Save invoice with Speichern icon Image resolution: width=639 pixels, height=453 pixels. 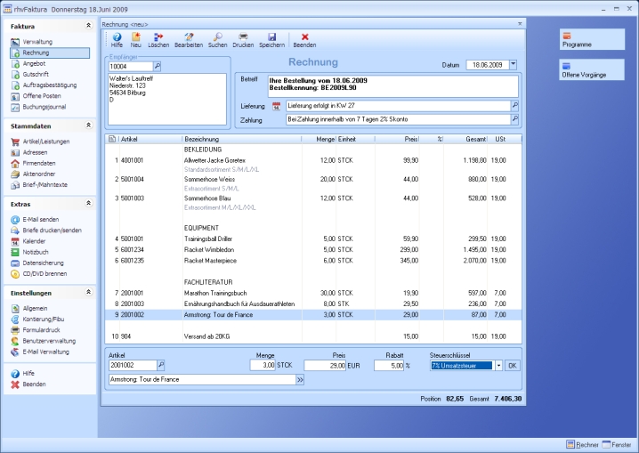coord(271,39)
